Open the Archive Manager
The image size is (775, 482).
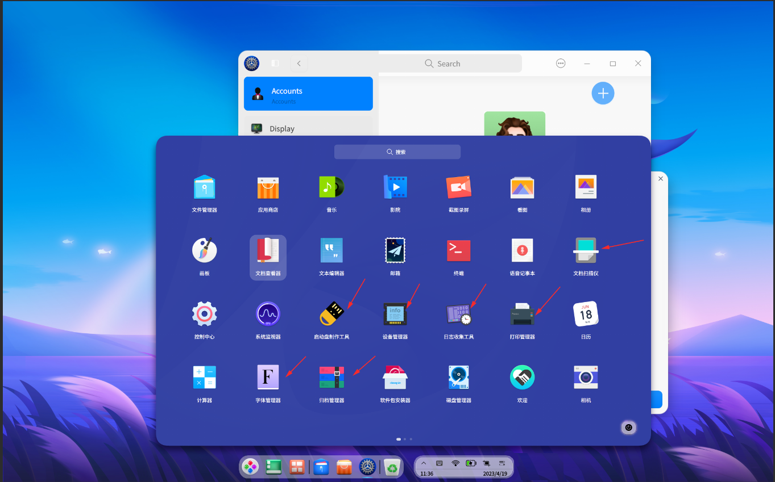point(331,377)
